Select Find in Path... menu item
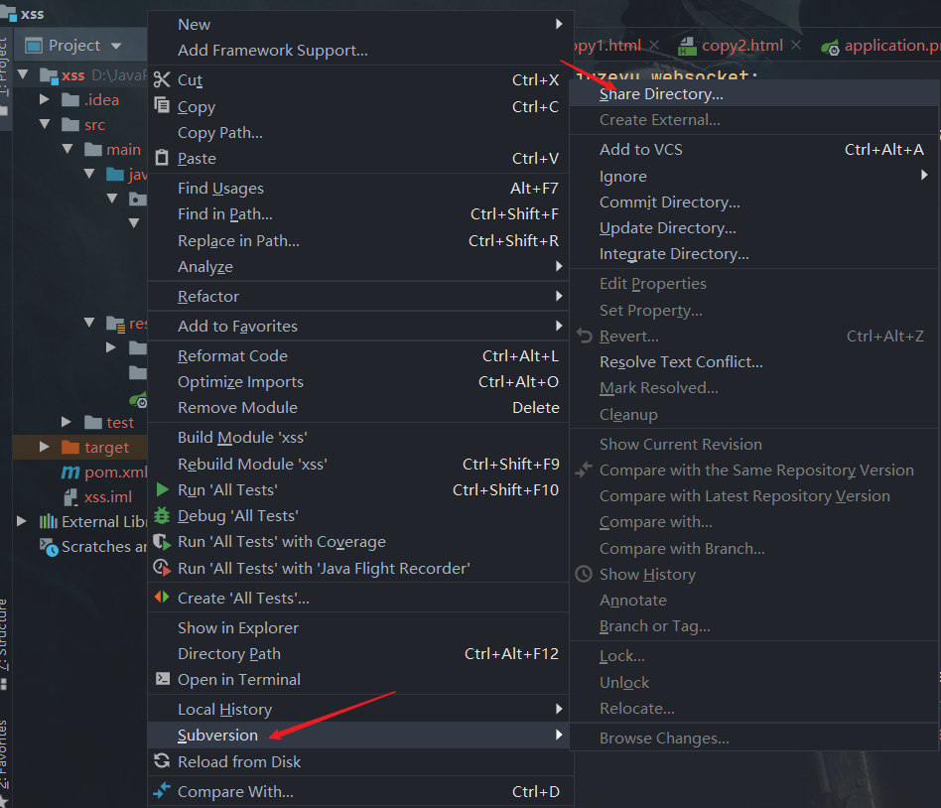941x808 pixels. [358, 214]
